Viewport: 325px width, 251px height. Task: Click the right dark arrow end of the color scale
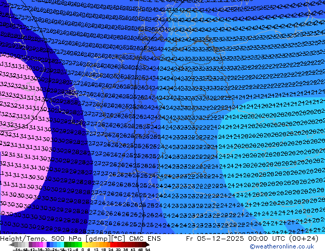point(147,245)
